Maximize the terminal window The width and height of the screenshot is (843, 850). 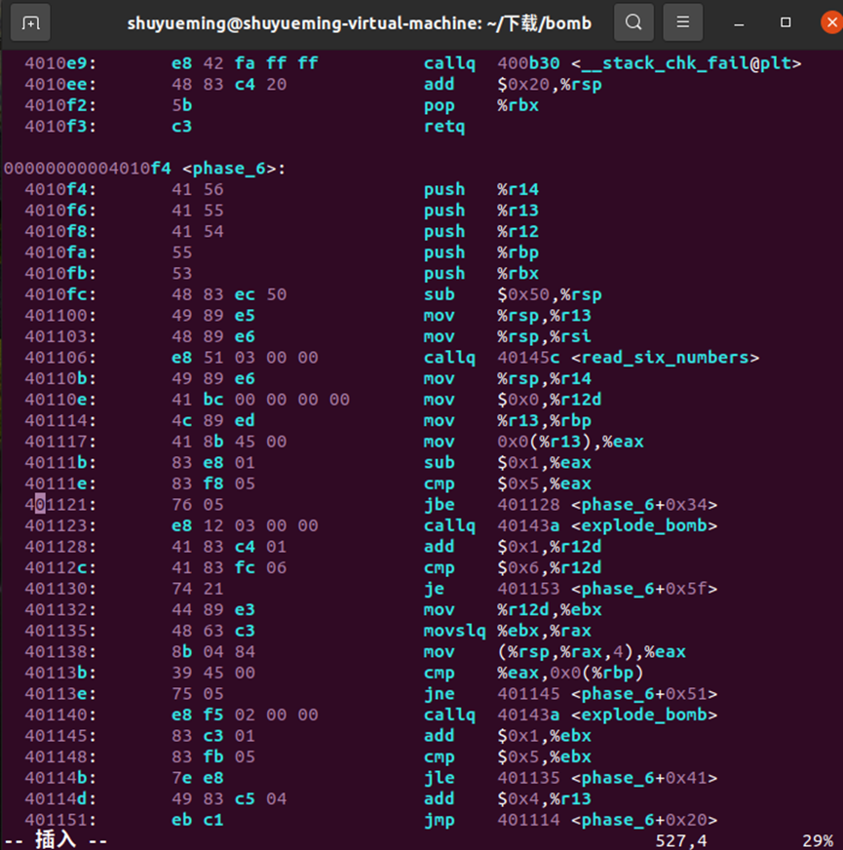pyautogui.click(x=785, y=21)
